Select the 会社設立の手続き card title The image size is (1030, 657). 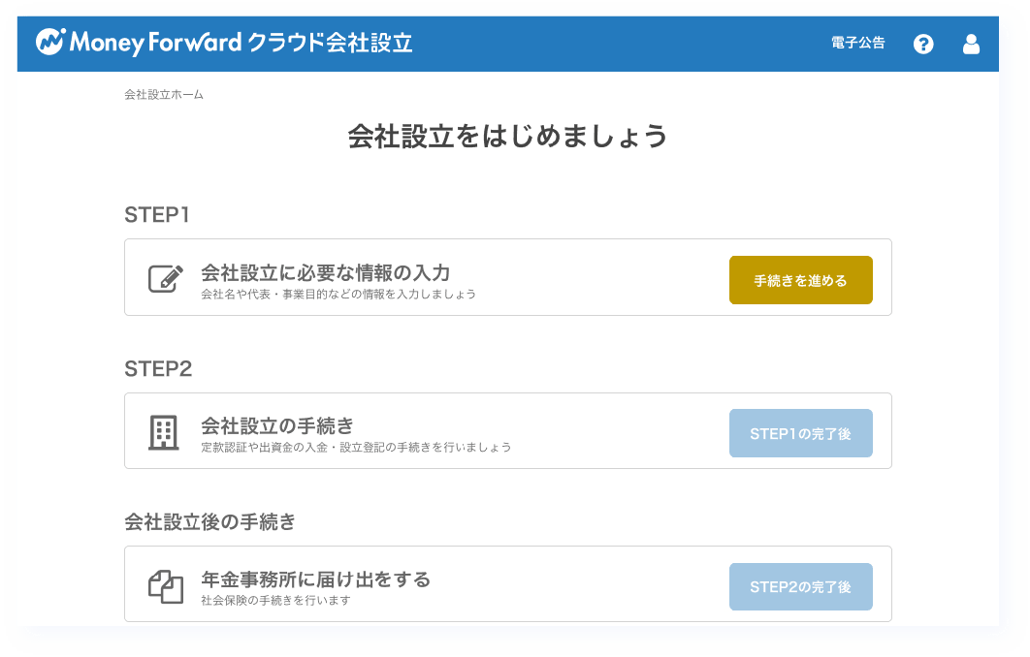pos(276,425)
